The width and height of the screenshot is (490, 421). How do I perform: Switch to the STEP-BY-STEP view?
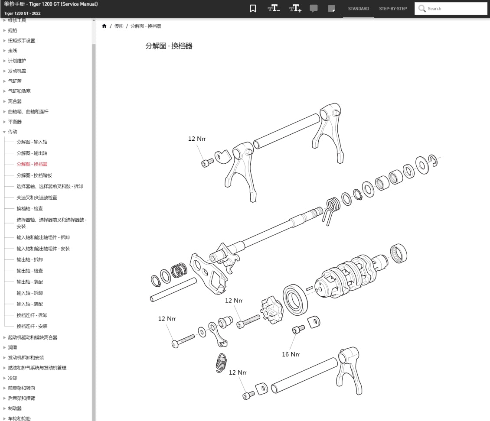pyautogui.click(x=392, y=9)
